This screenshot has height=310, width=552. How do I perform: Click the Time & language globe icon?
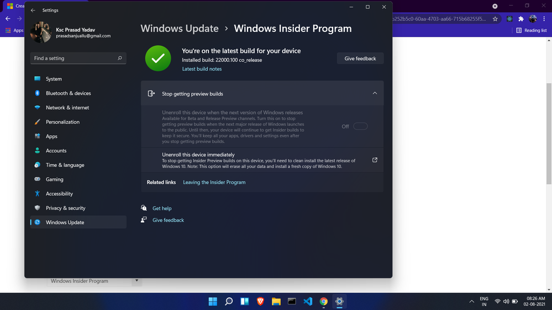(38, 165)
